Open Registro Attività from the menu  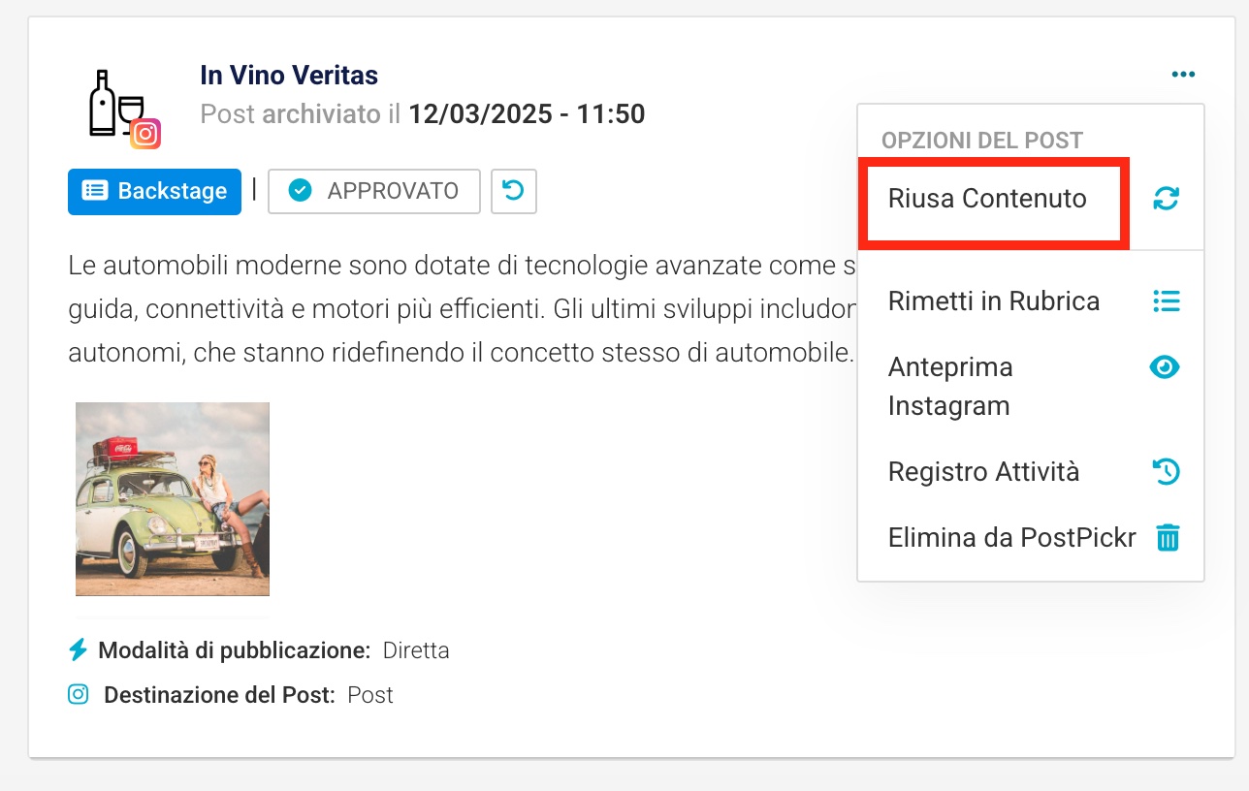983,472
